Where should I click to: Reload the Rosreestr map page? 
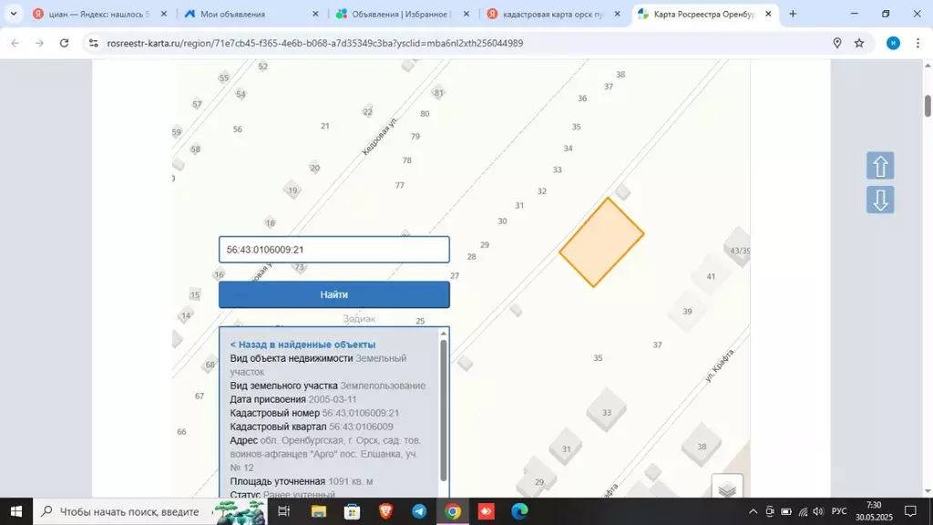pos(64,43)
